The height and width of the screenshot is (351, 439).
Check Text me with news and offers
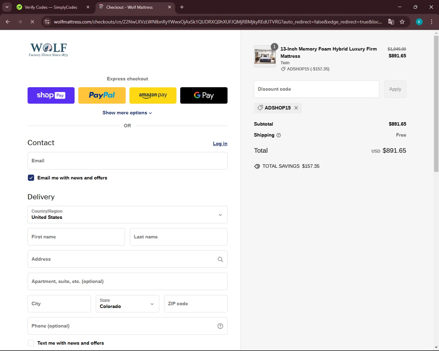coord(31,343)
